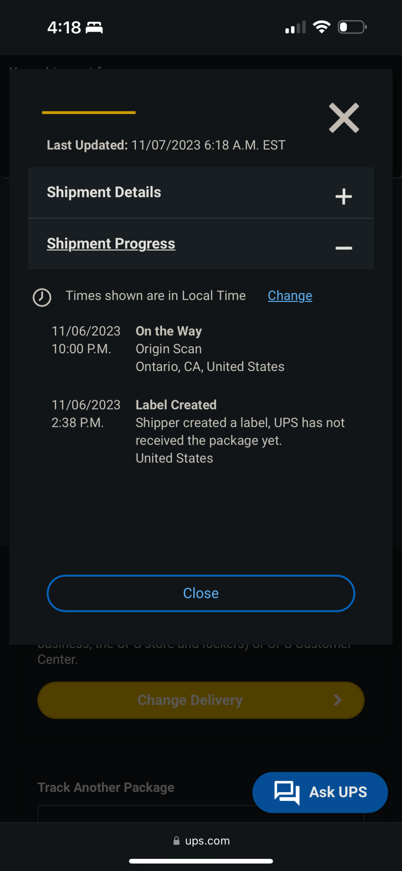Open the Shipment Details section header
Image resolution: width=402 pixels, height=871 pixels.
click(x=104, y=192)
